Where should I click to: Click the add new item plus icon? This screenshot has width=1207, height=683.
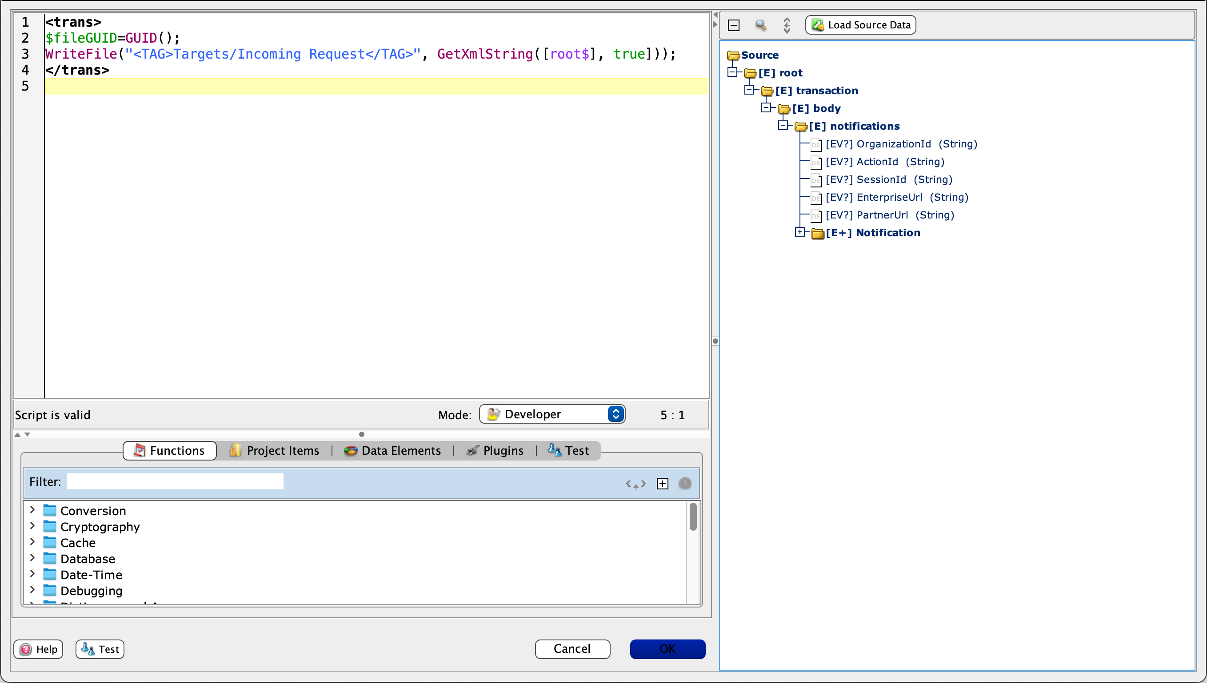tap(662, 483)
